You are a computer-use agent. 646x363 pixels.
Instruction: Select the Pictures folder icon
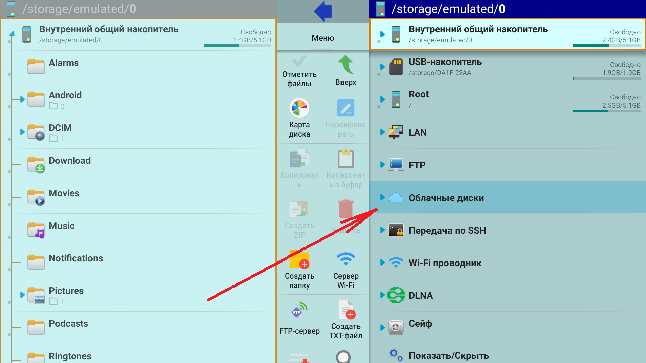36,295
